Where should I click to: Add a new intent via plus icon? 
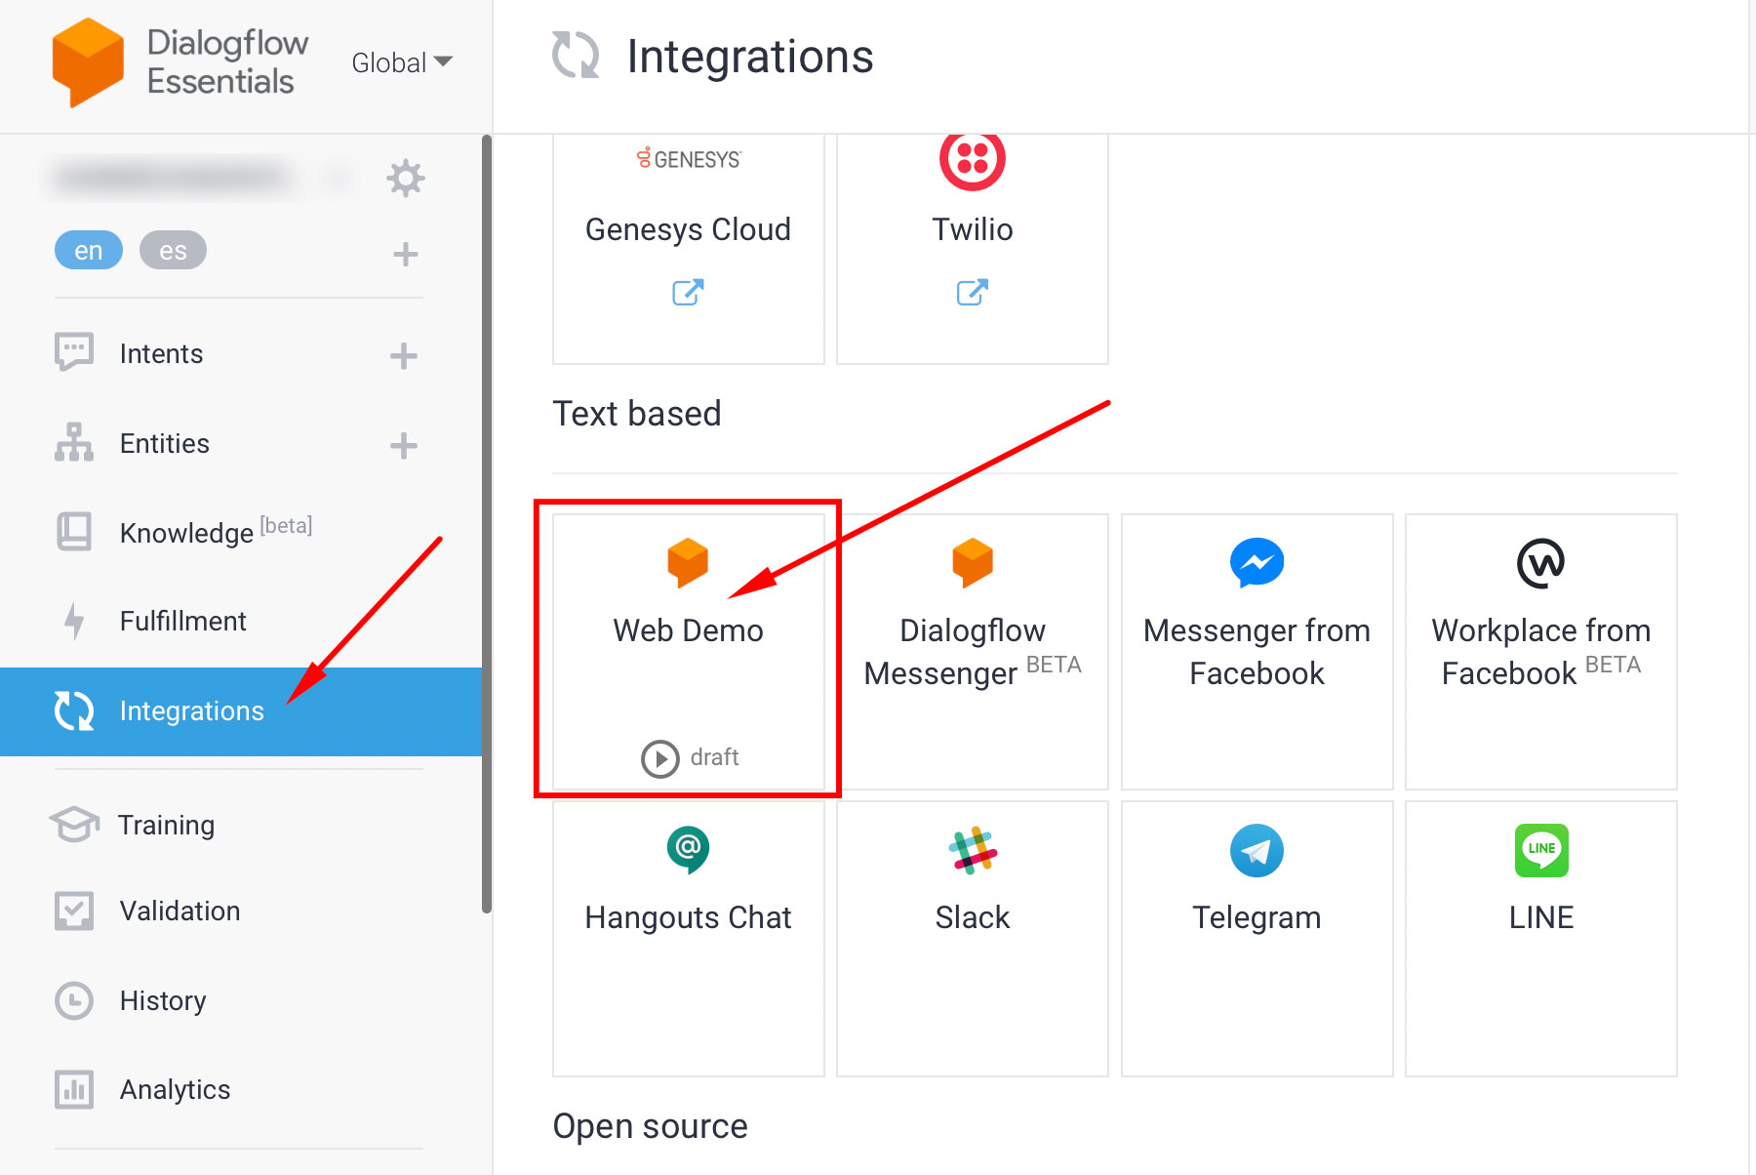click(403, 355)
